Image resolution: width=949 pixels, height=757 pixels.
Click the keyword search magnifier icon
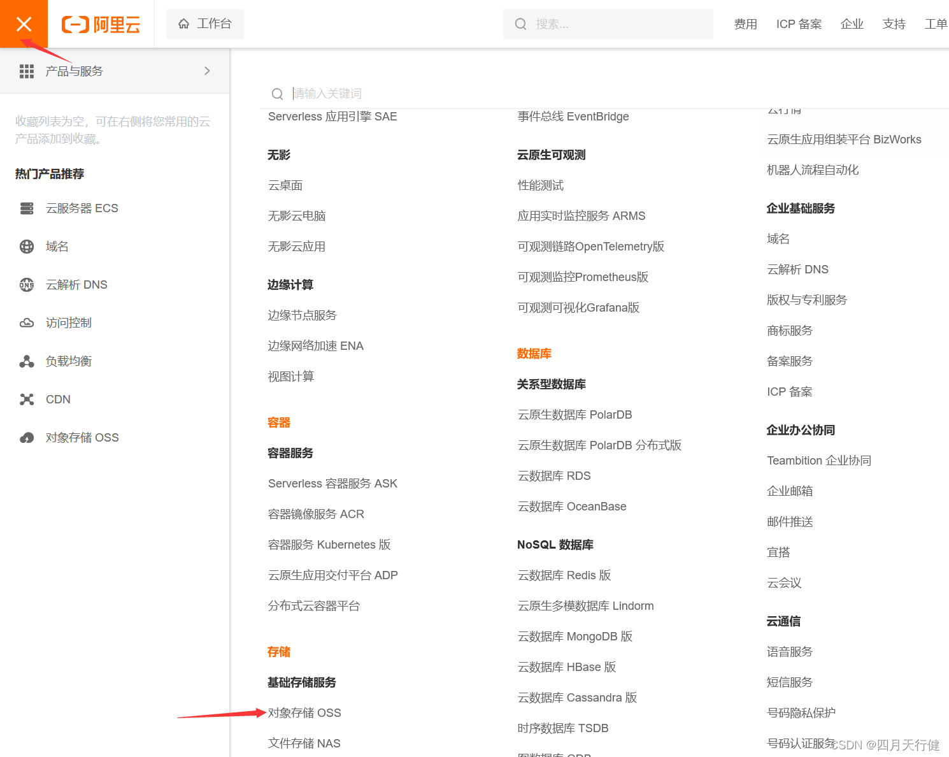(x=277, y=94)
